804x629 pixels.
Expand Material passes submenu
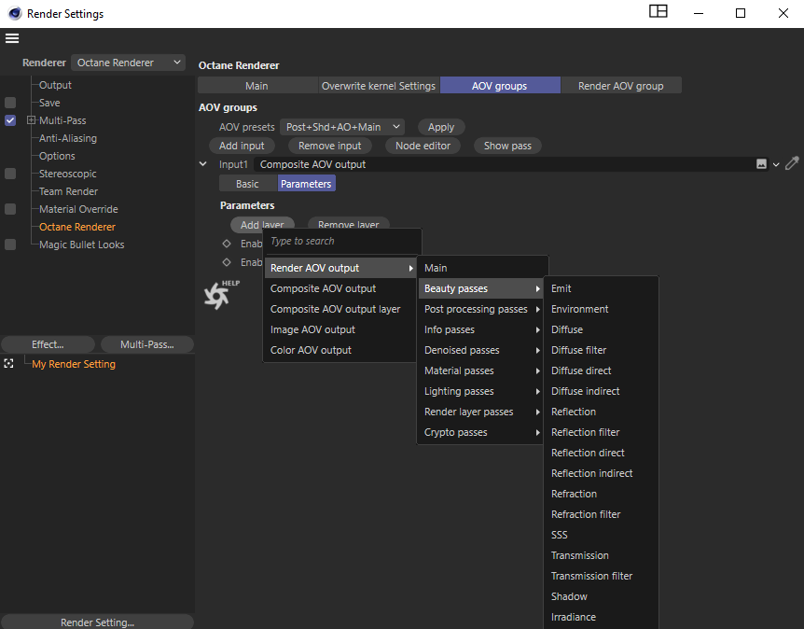pyautogui.click(x=480, y=370)
